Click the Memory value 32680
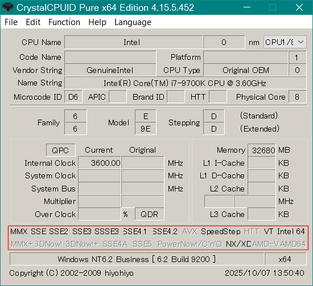 click(x=262, y=150)
